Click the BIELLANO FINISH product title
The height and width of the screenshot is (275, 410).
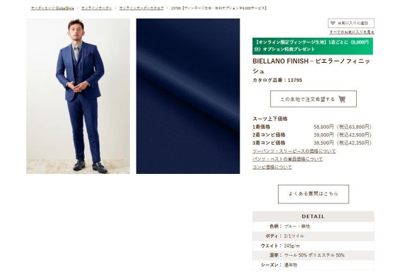point(311,66)
